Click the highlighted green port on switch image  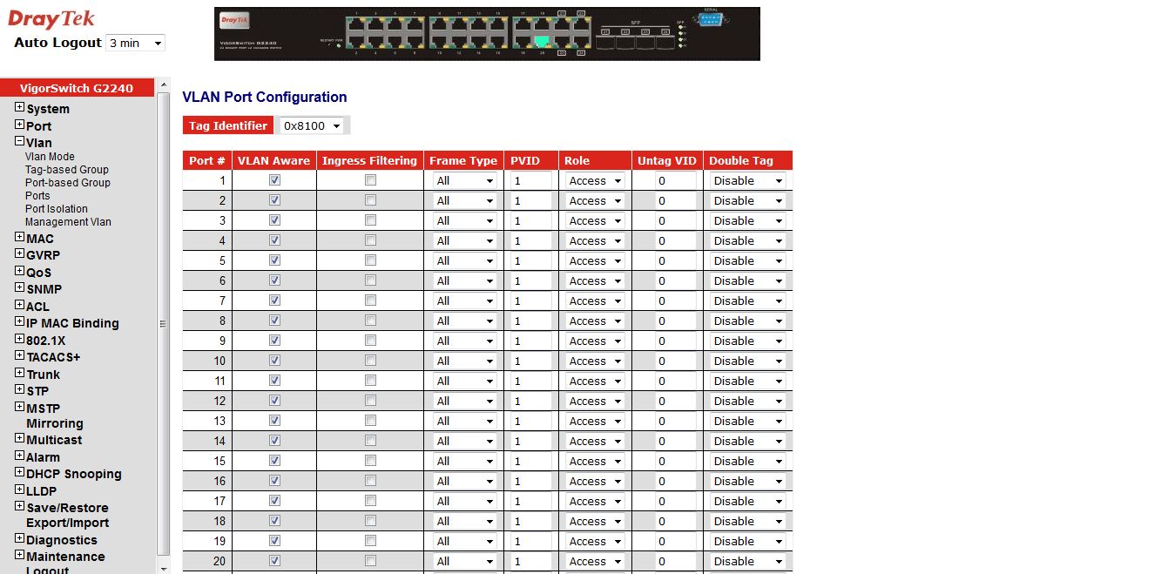[543, 42]
